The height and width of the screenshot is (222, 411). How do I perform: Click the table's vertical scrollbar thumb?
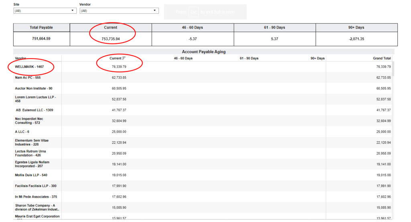tap(393, 69)
